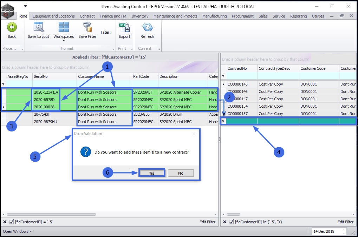Click No in the Drop Validation dialog
This screenshot has height=237, width=358.
click(181, 173)
